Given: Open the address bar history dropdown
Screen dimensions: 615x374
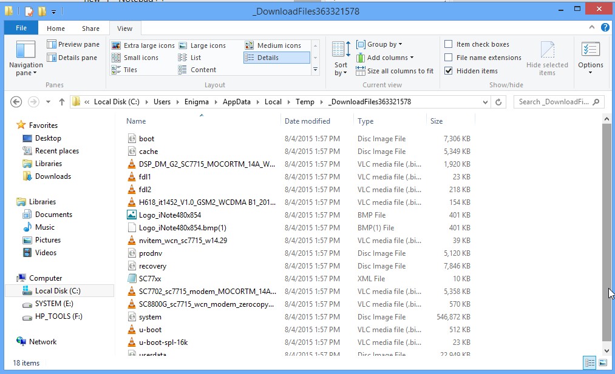Looking at the screenshot, I should [x=485, y=102].
